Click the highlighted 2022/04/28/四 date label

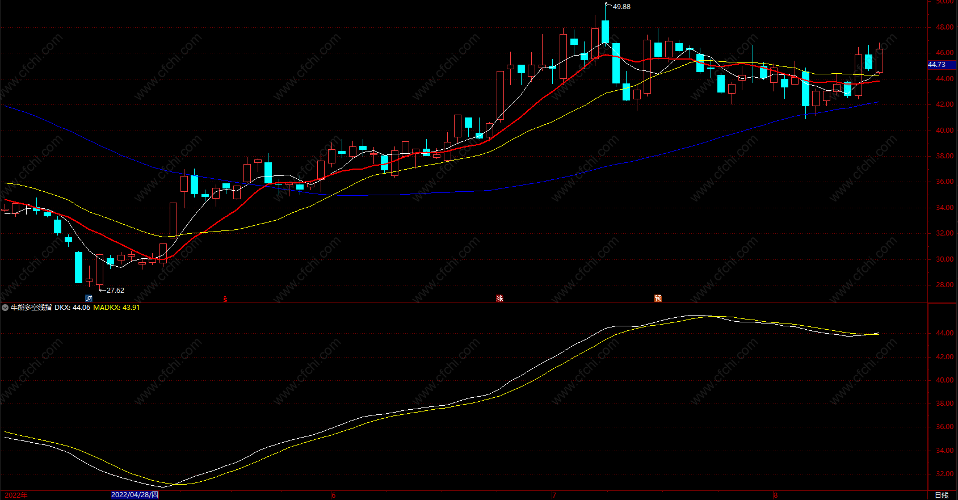[x=135, y=495]
